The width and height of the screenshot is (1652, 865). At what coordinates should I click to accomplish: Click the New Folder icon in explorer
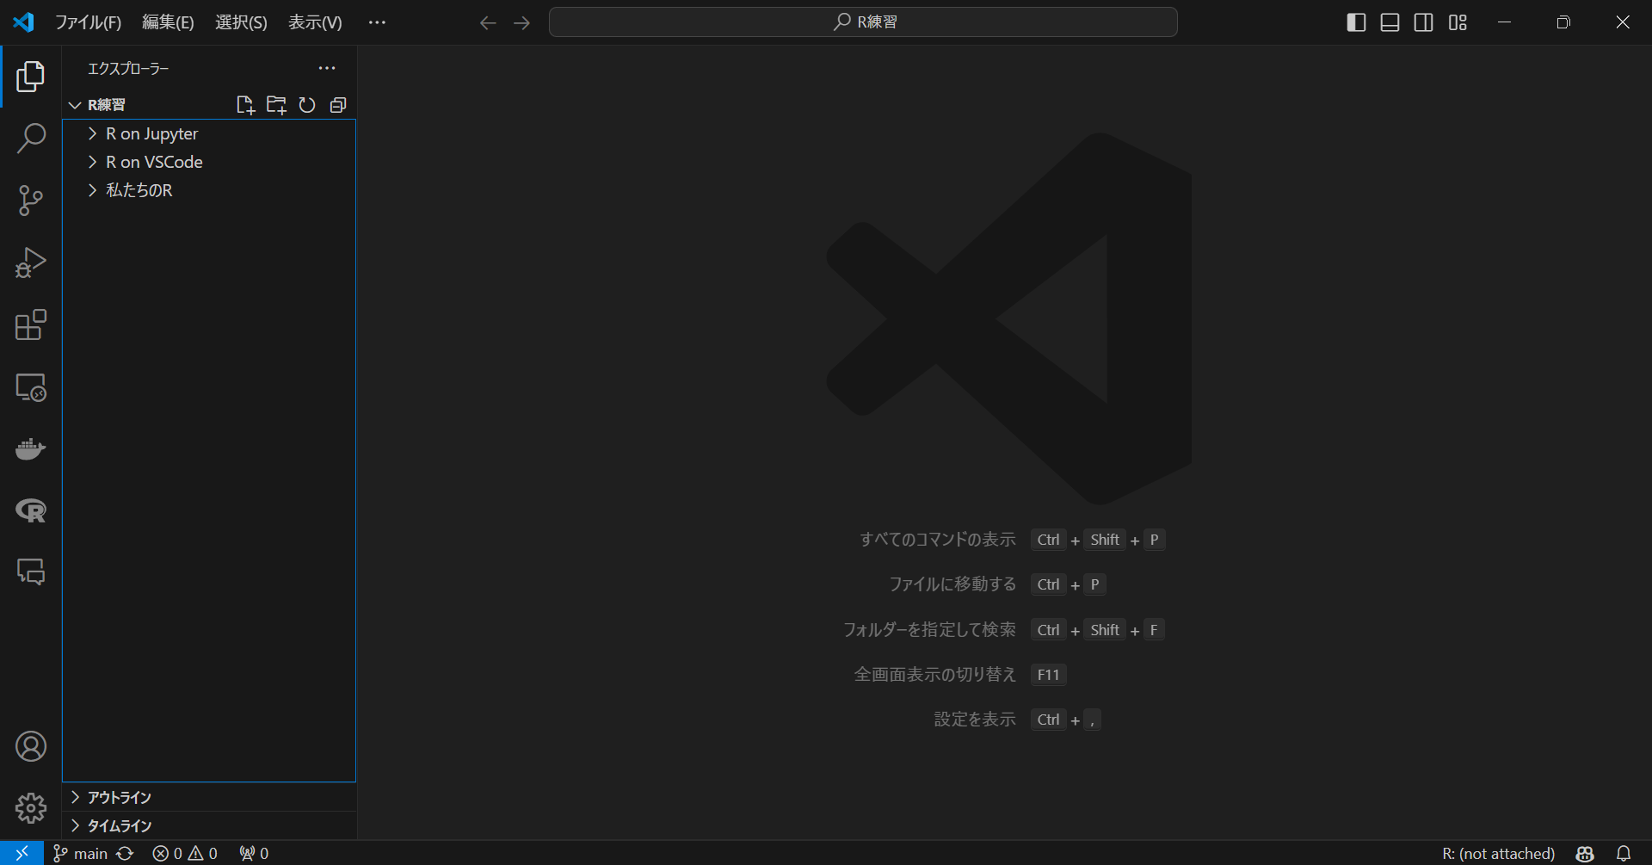[x=276, y=105]
